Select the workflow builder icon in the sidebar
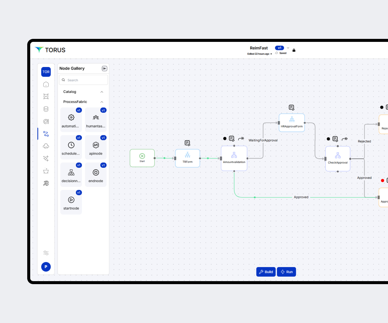Viewport: 388px width, 323px height. coord(46,134)
